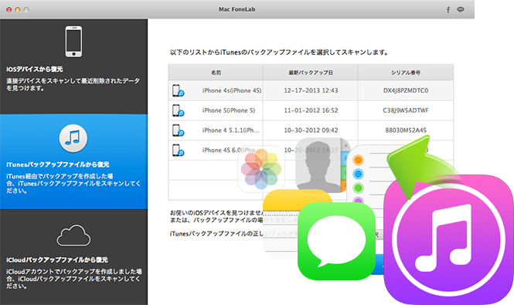The height and width of the screenshot is (305, 514).
Task: Click serial number 88030M52A4S
Action: [406, 130]
